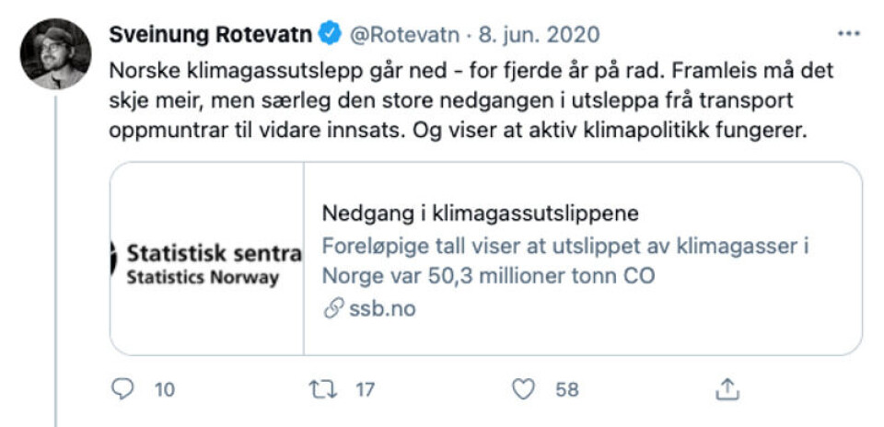The image size is (884, 427).
Task: Open the share icon menu
Action: click(x=727, y=390)
